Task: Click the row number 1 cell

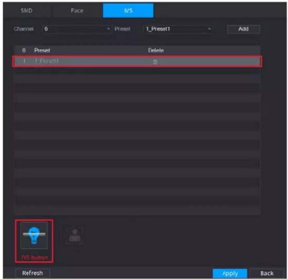Action: tap(24, 61)
